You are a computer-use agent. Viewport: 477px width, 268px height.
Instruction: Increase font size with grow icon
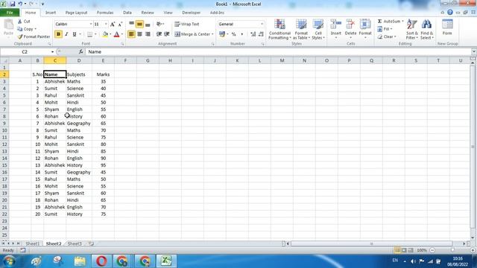113,24
